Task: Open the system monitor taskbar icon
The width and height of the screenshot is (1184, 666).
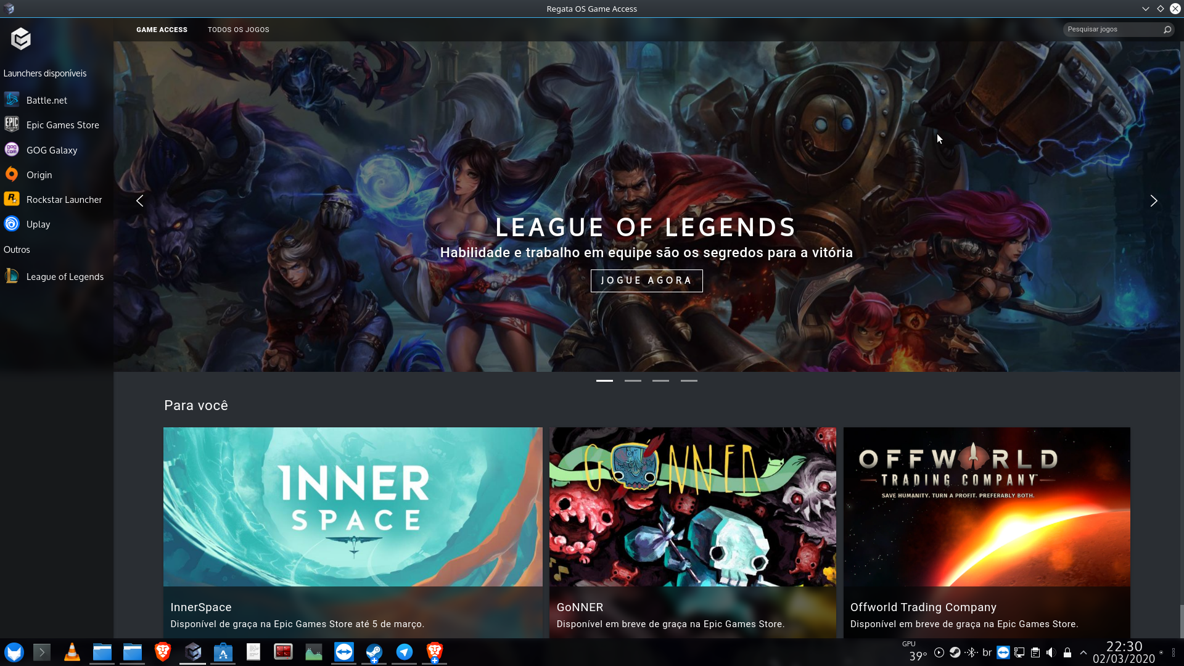Action: pos(314,652)
